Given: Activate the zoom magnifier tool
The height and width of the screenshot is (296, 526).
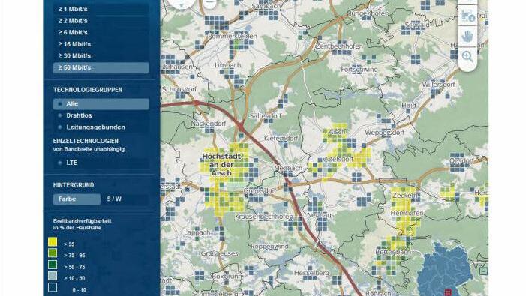Looking at the screenshot, I should pyautogui.click(x=467, y=57).
